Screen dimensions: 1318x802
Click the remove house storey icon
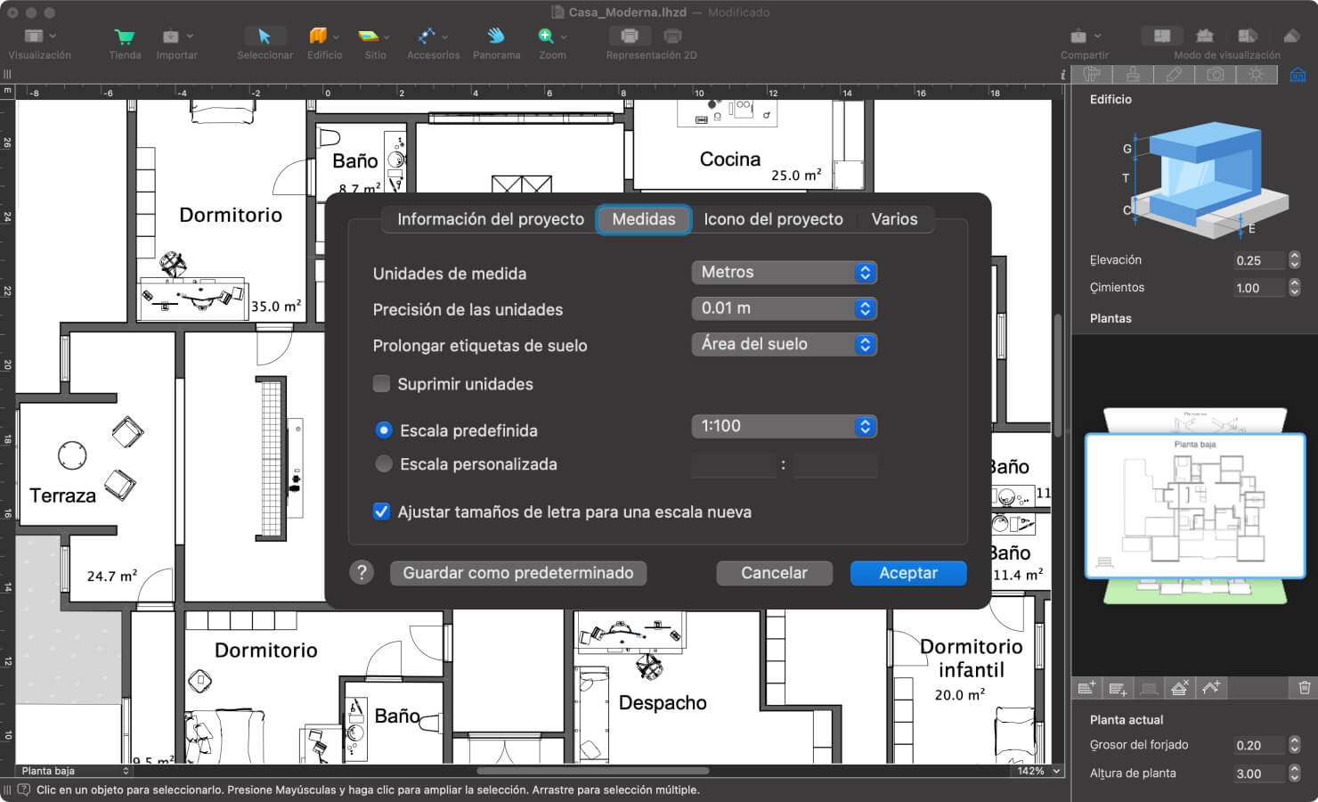tap(1180, 688)
